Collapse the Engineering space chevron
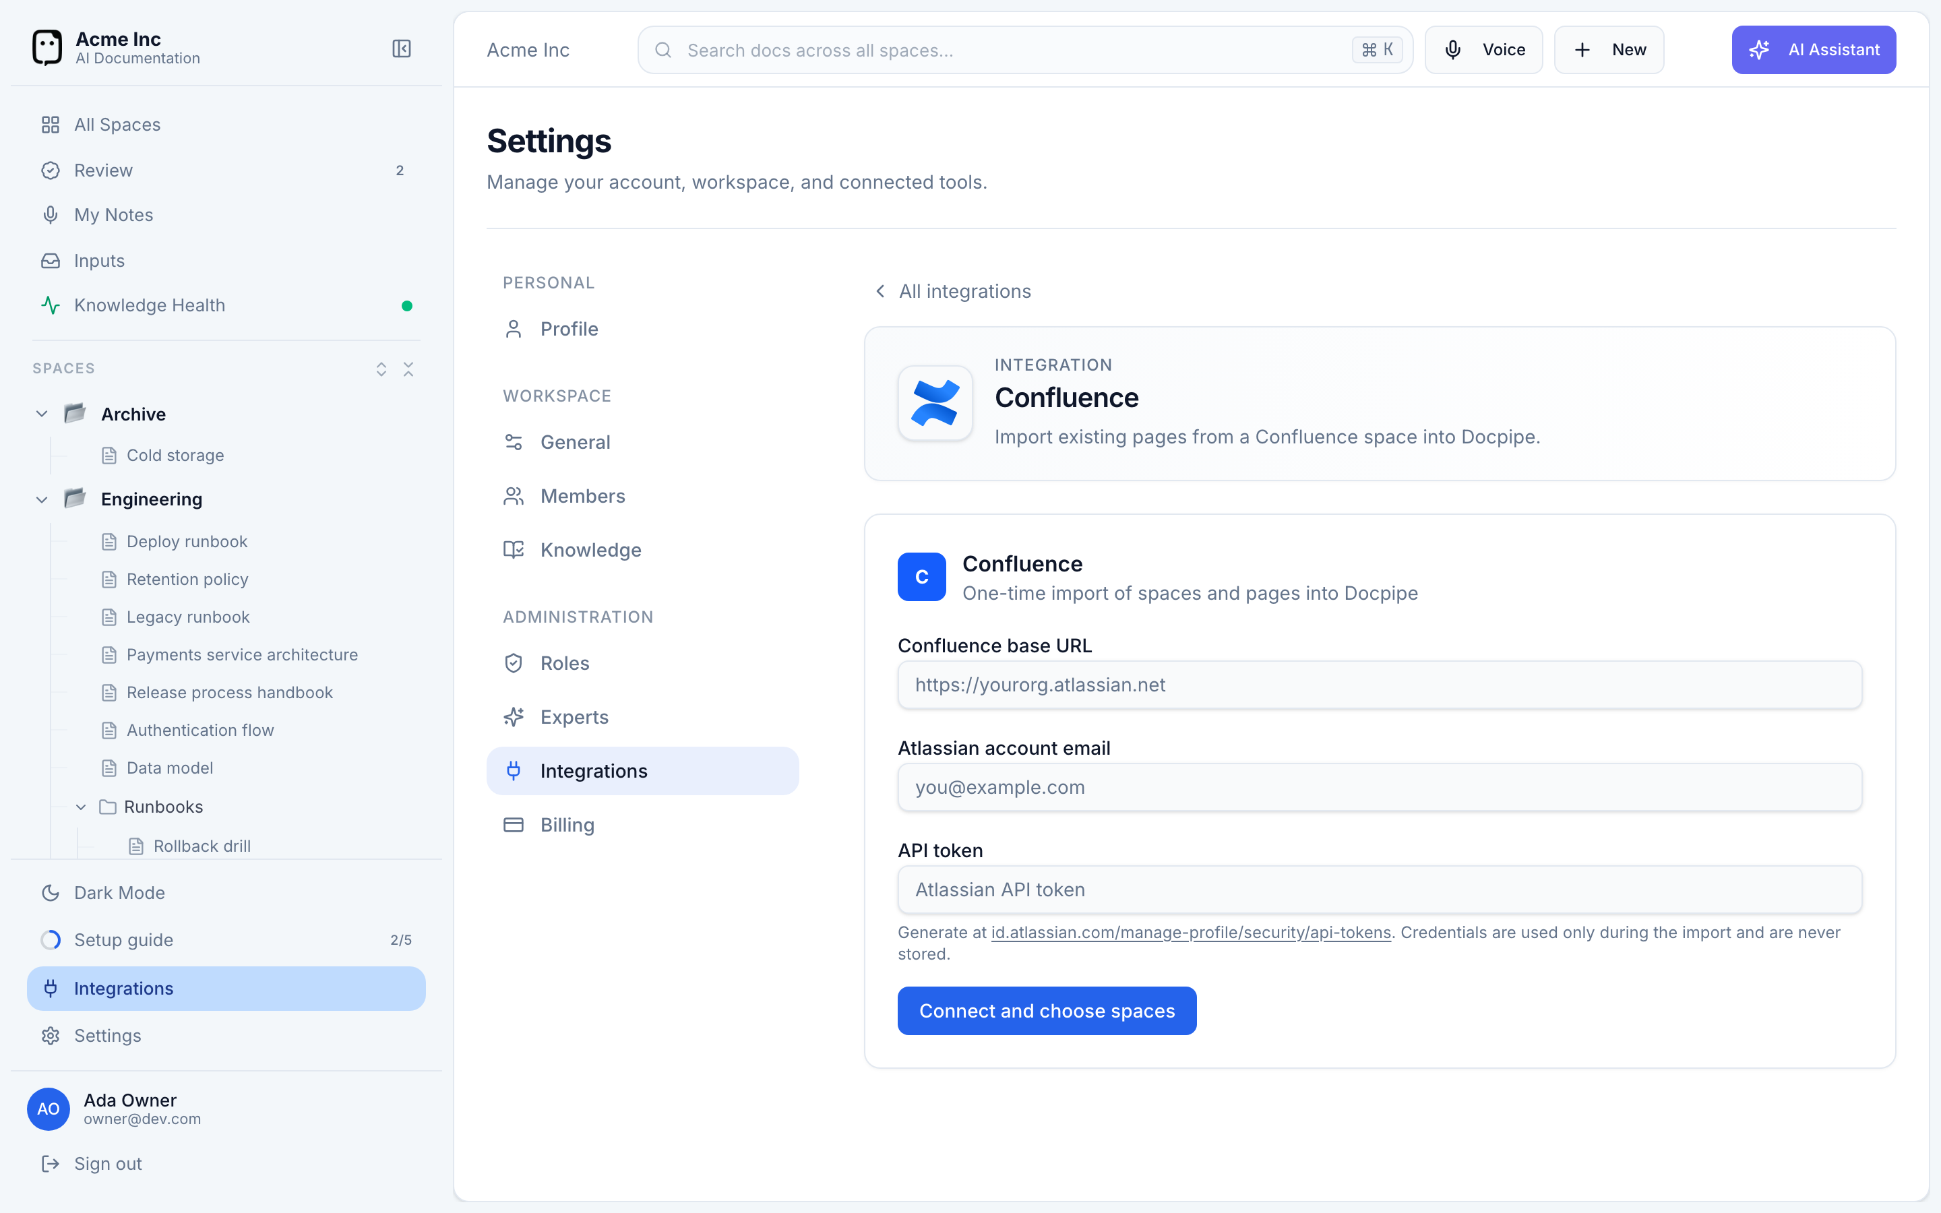The height and width of the screenshot is (1213, 1941). (x=42, y=500)
